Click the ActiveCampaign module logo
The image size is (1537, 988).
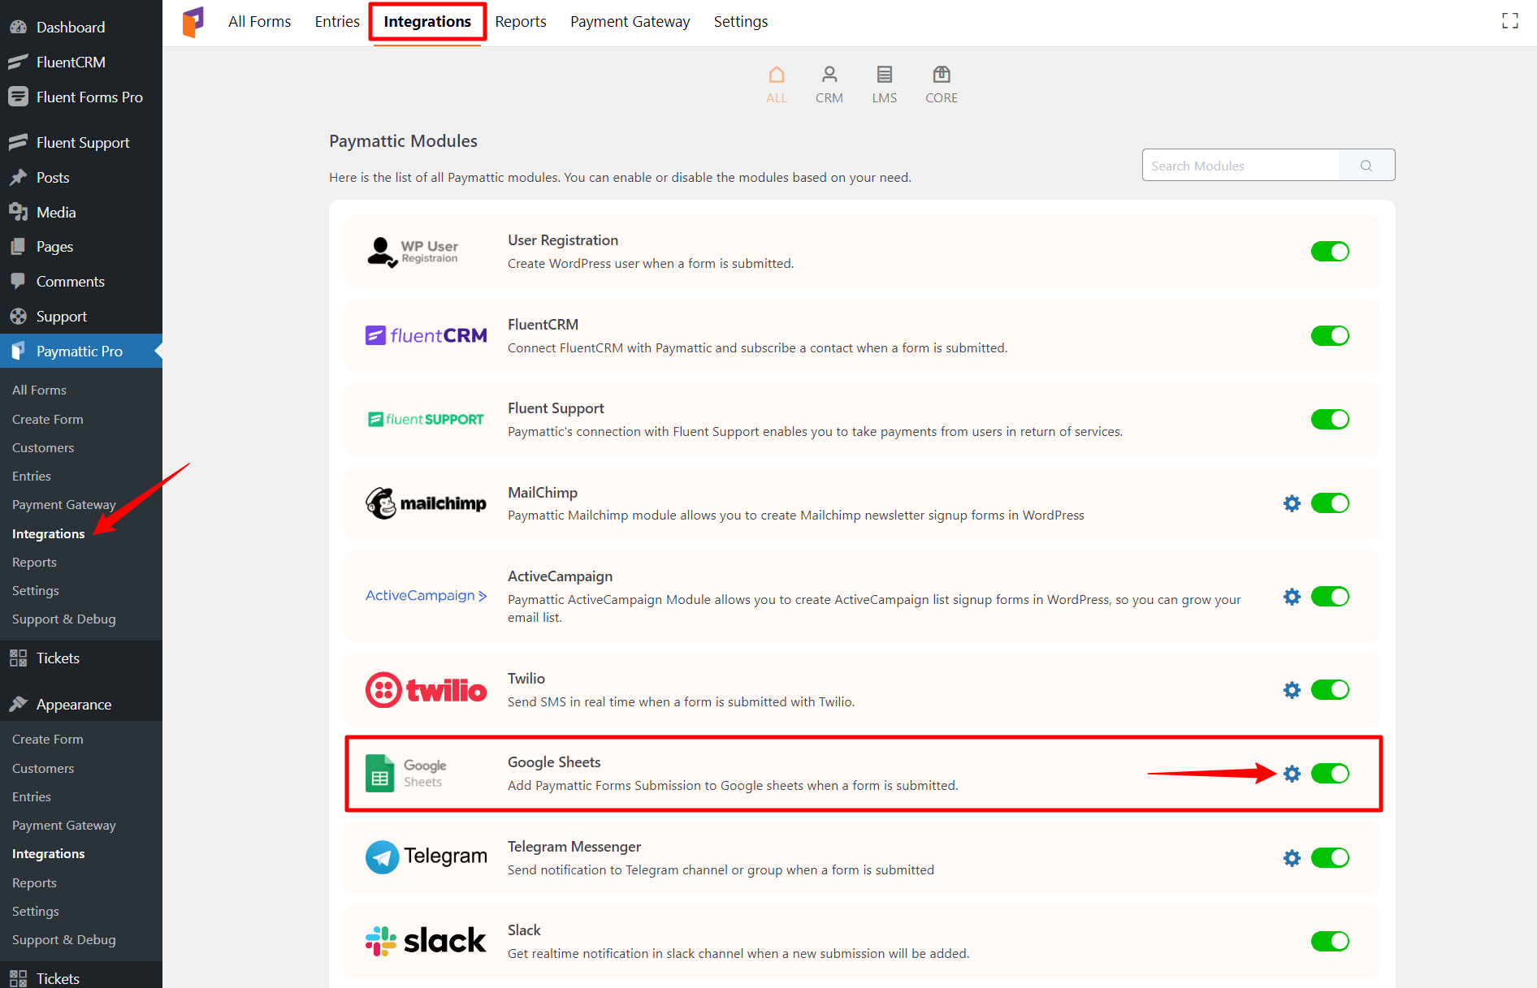tap(426, 596)
